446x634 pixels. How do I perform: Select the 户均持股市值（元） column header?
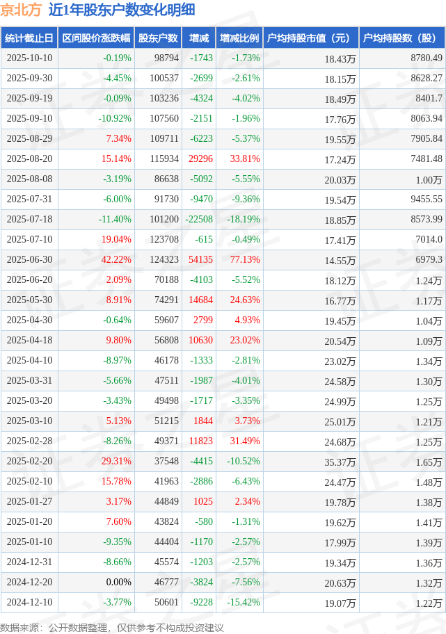tap(312, 39)
